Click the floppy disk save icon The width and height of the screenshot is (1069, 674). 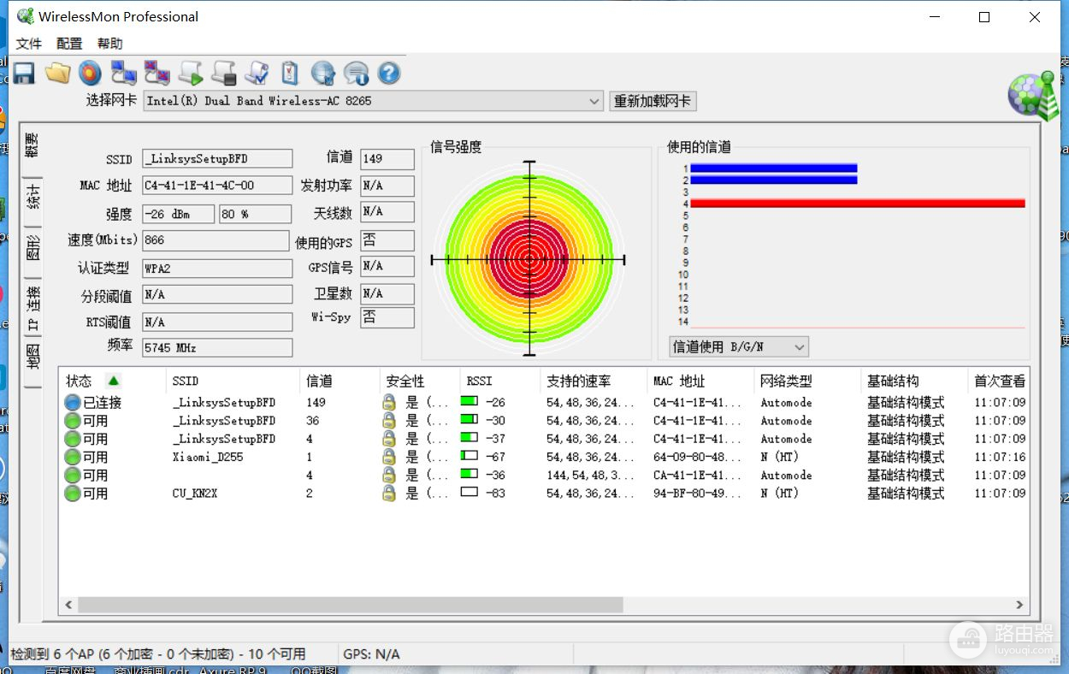click(23, 74)
